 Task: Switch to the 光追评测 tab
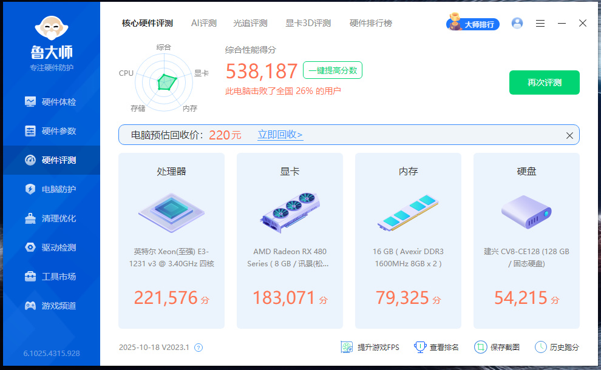[x=250, y=24]
